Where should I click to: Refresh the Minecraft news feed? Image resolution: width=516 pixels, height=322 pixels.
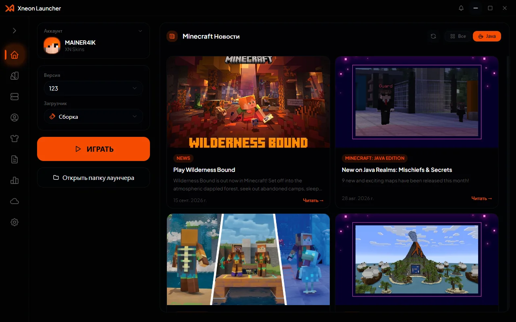click(433, 36)
